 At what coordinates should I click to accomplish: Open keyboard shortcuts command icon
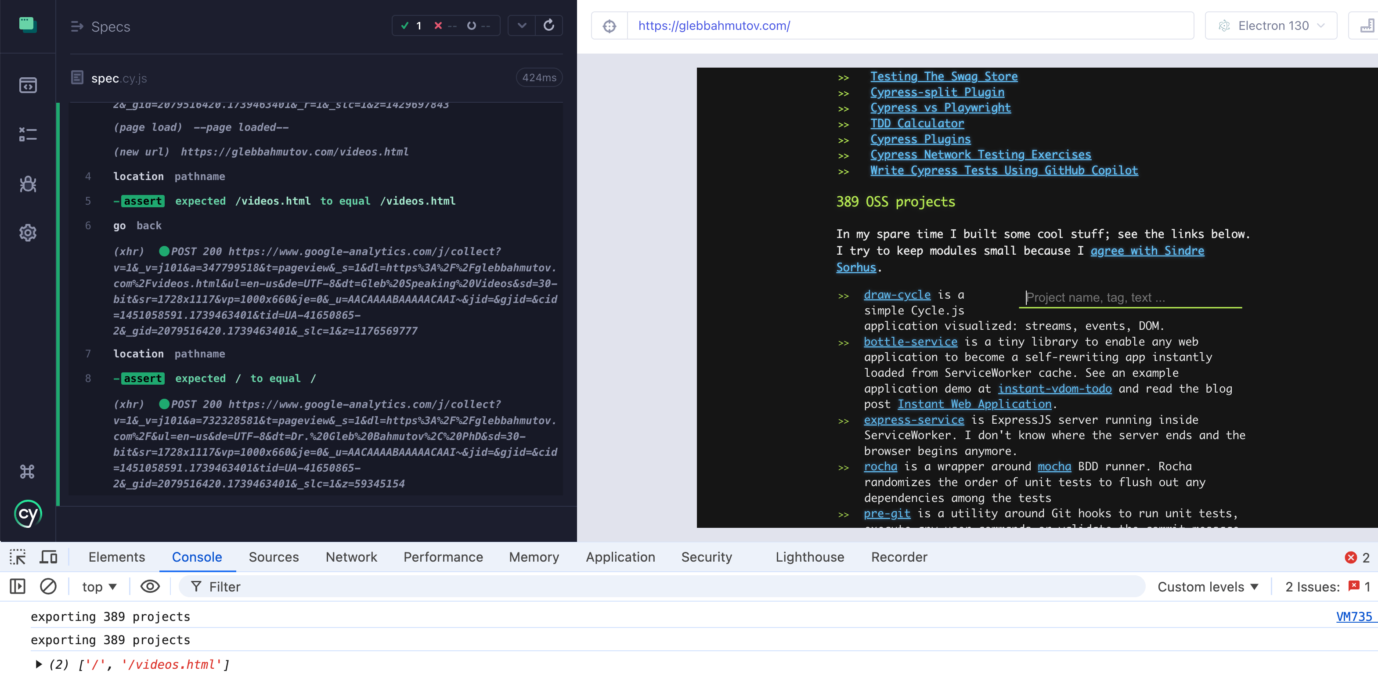click(27, 472)
